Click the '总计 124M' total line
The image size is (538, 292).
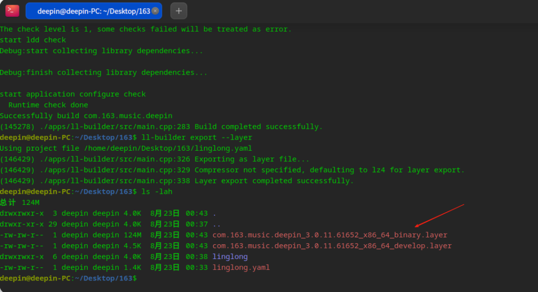pyautogui.click(x=19, y=203)
